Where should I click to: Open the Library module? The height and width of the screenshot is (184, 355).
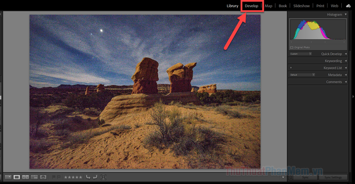(x=232, y=6)
